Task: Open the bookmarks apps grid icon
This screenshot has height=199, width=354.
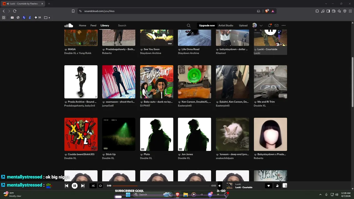Action: [4, 17]
